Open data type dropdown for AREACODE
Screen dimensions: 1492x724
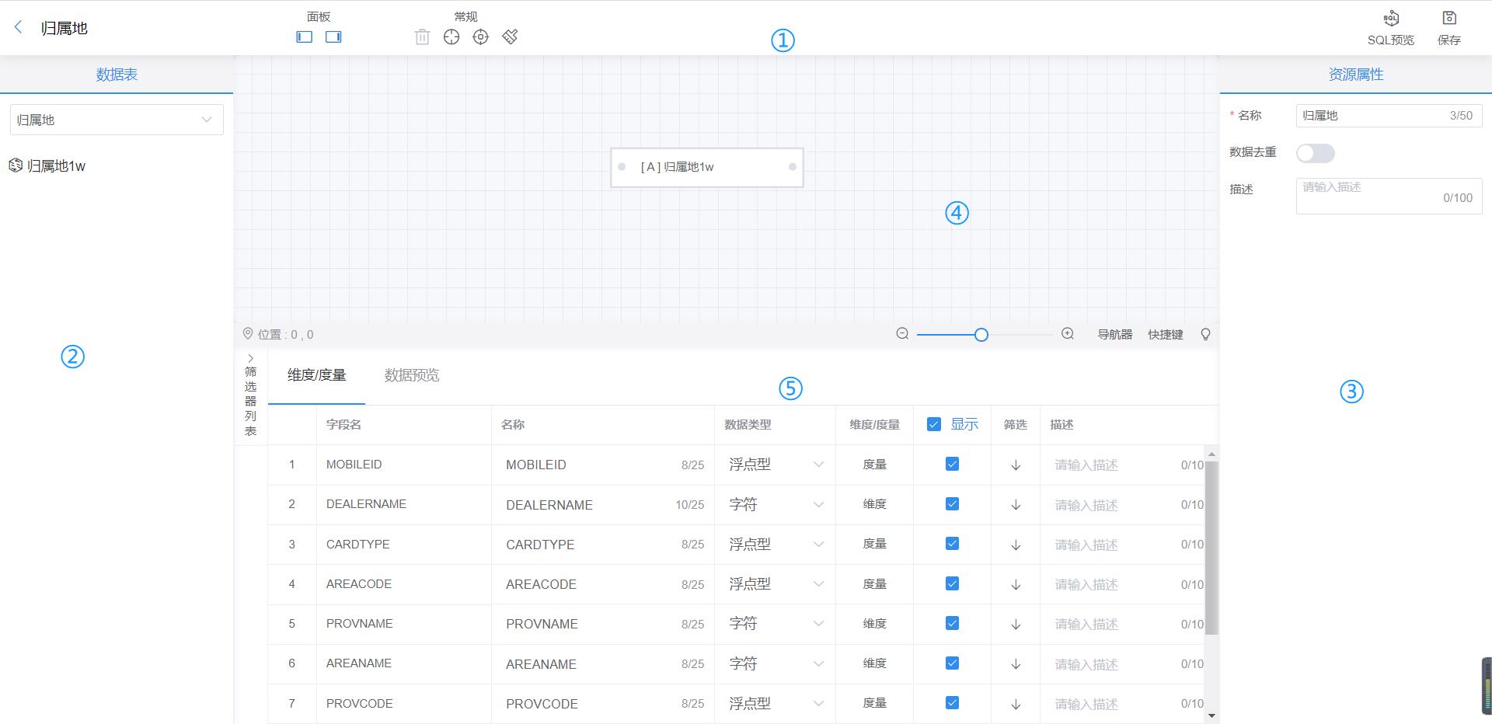click(775, 584)
